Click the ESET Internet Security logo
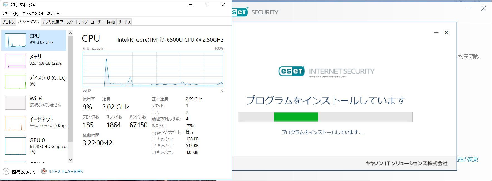 pyautogui.click(x=326, y=72)
